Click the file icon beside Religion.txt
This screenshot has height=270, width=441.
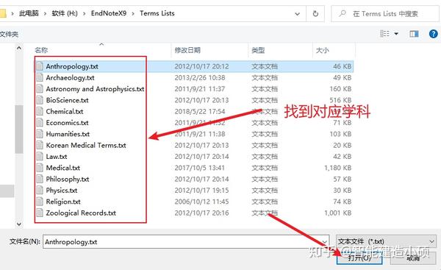(x=40, y=202)
